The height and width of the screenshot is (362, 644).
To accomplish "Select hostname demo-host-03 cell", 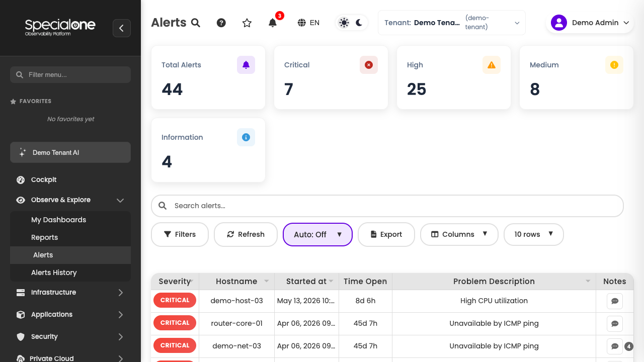I will [x=237, y=301].
